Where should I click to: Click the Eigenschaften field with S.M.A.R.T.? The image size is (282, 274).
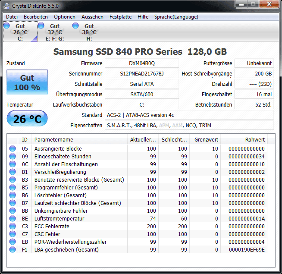click(189, 125)
